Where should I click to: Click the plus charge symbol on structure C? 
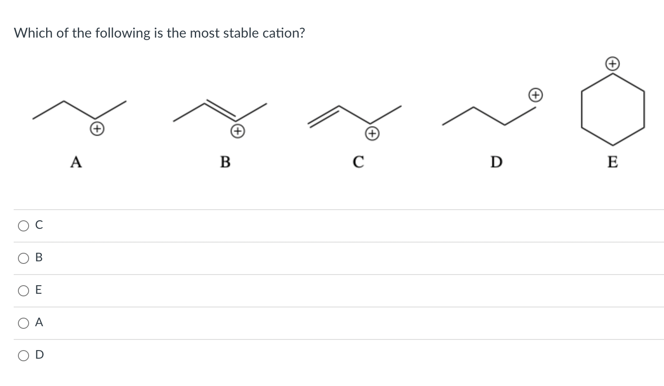coord(372,135)
